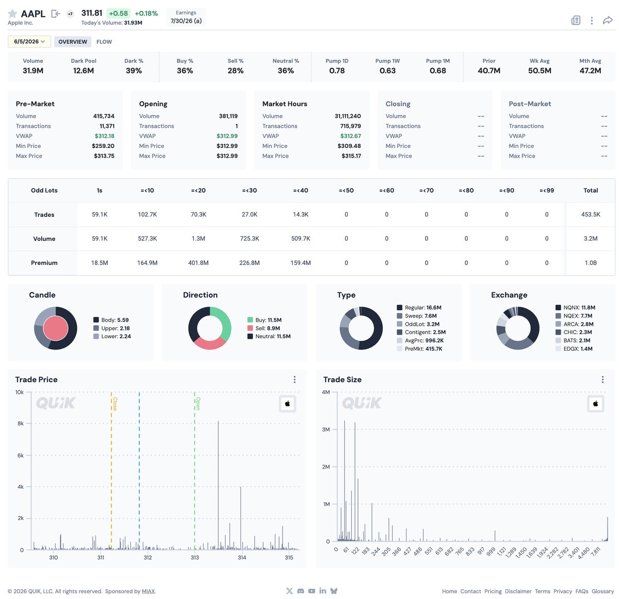Click the Direction donut chart

210,328
